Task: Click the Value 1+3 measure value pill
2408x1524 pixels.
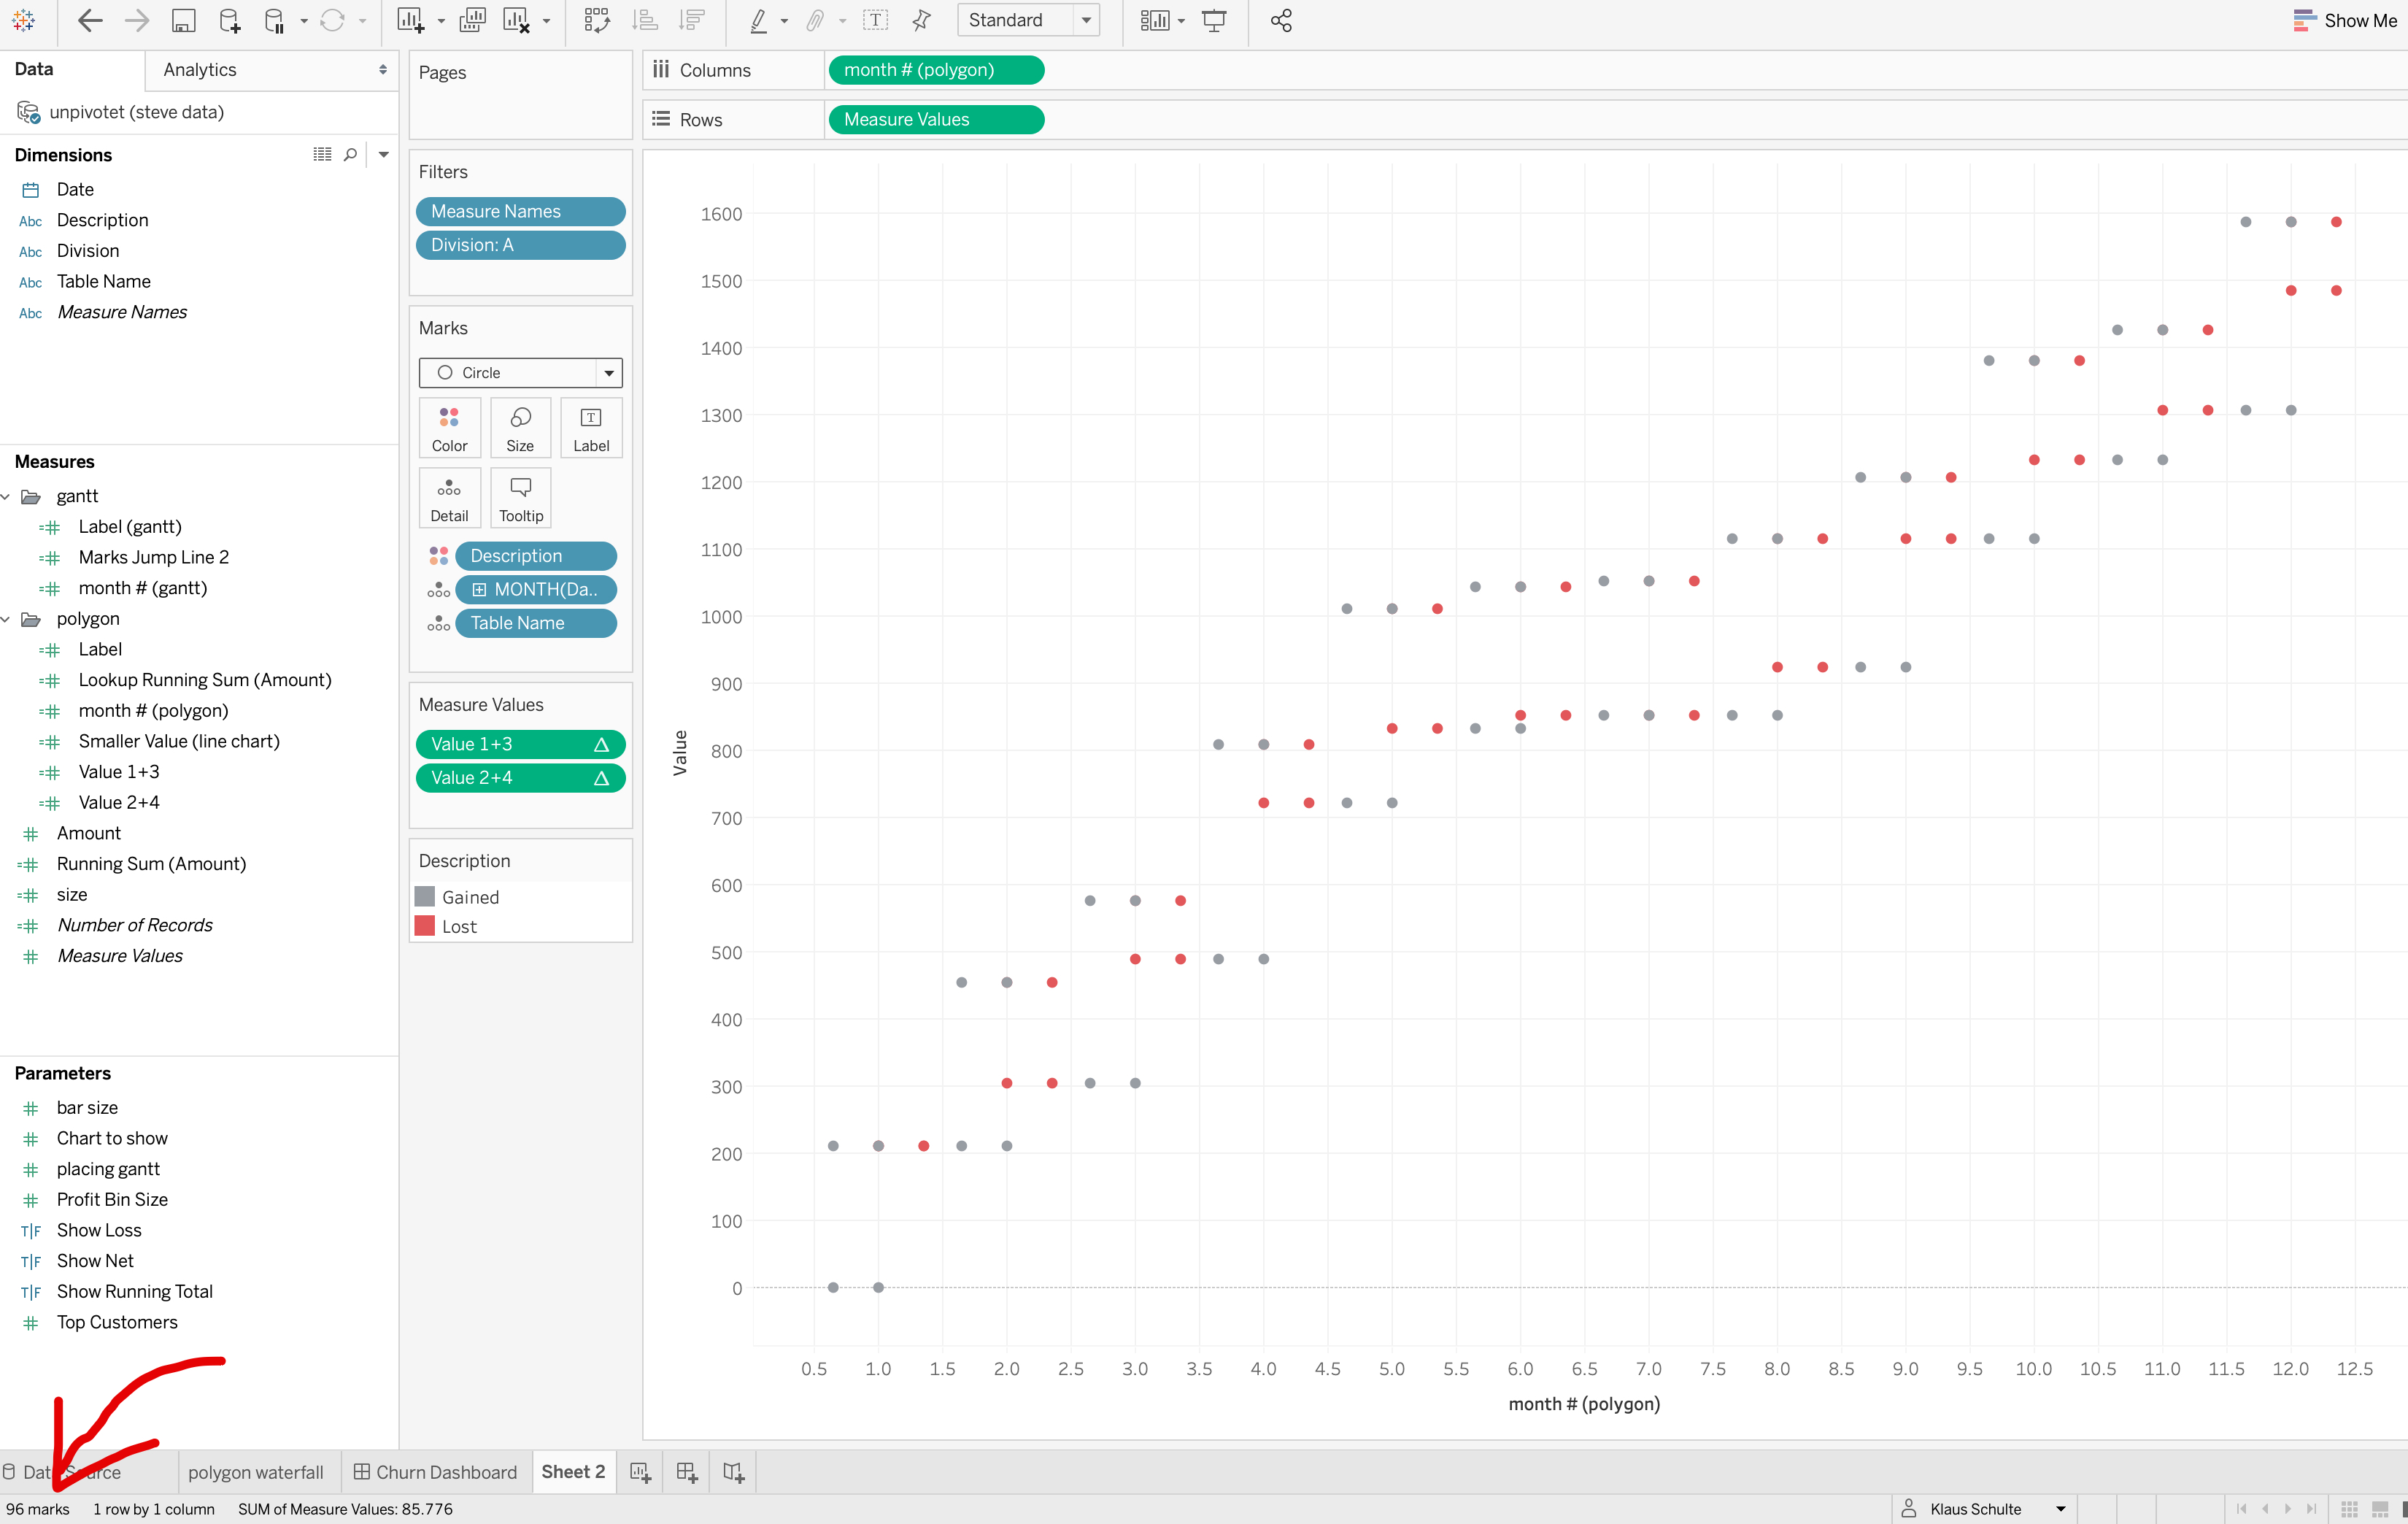Action: 520,744
